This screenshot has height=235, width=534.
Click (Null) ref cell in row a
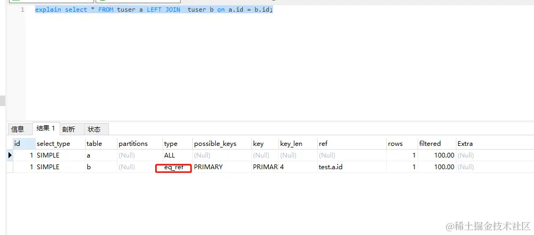click(x=352, y=155)
